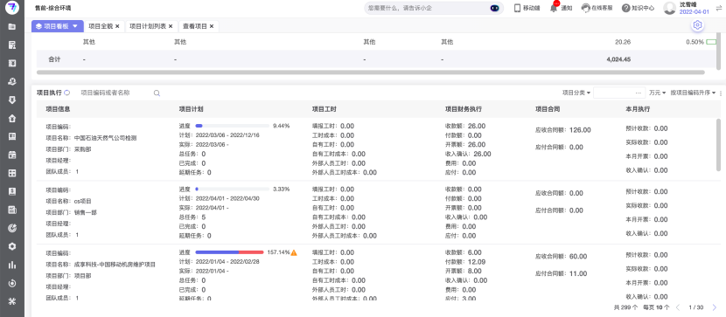Click the 本月执行 column header
The width and height of the screenshot is (726, 317).
pos(638,109)
